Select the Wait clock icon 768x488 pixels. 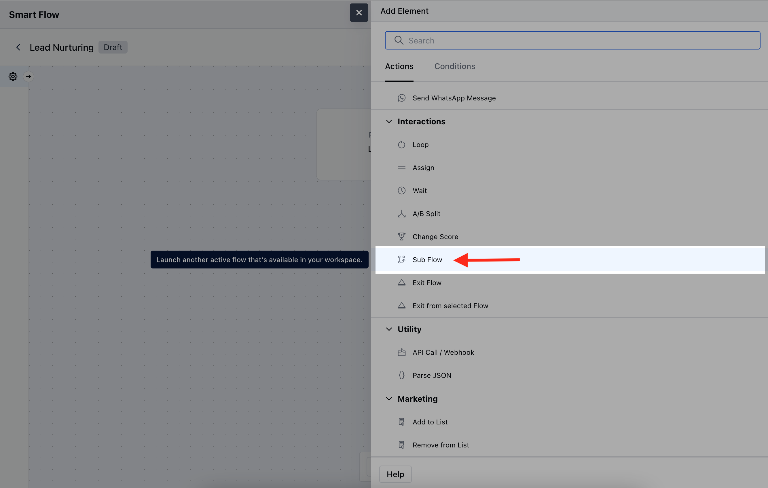pyautogui.click(x=401, y=190)
